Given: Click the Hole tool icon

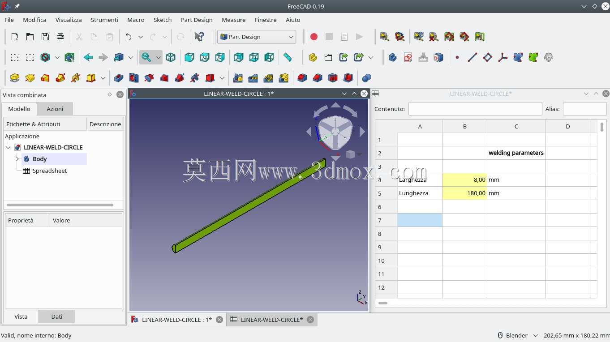Looking at the screenshot, I should click(x=134, y=78).
